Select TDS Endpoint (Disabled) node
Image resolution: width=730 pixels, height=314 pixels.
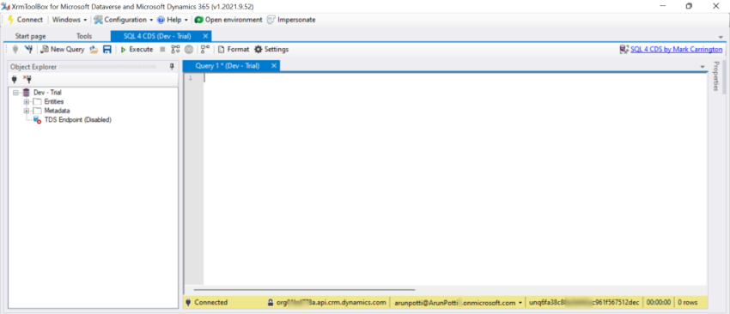[78, 119]
